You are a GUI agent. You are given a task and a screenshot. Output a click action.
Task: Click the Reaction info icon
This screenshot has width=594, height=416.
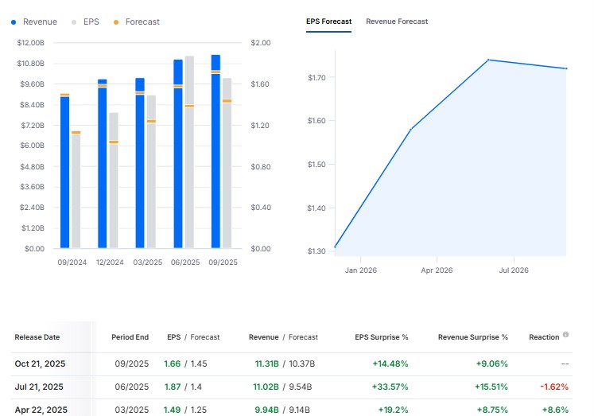[565, 335]
